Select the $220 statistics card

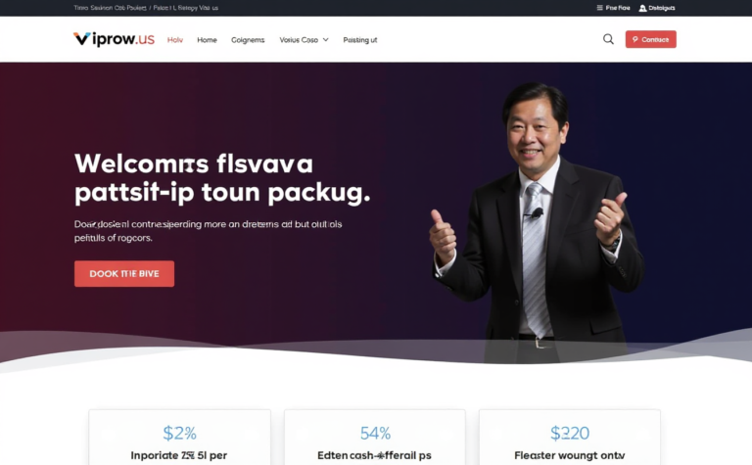point(570,438)
